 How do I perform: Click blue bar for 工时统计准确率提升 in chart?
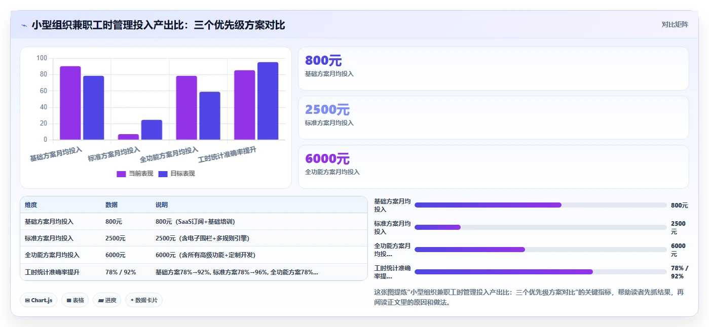268,101
